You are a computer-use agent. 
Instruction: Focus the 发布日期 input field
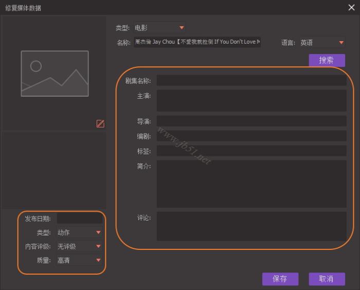(x=79, y=219)
